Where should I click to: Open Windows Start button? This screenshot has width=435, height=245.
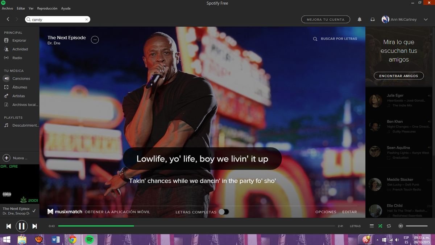coord(7,240)
